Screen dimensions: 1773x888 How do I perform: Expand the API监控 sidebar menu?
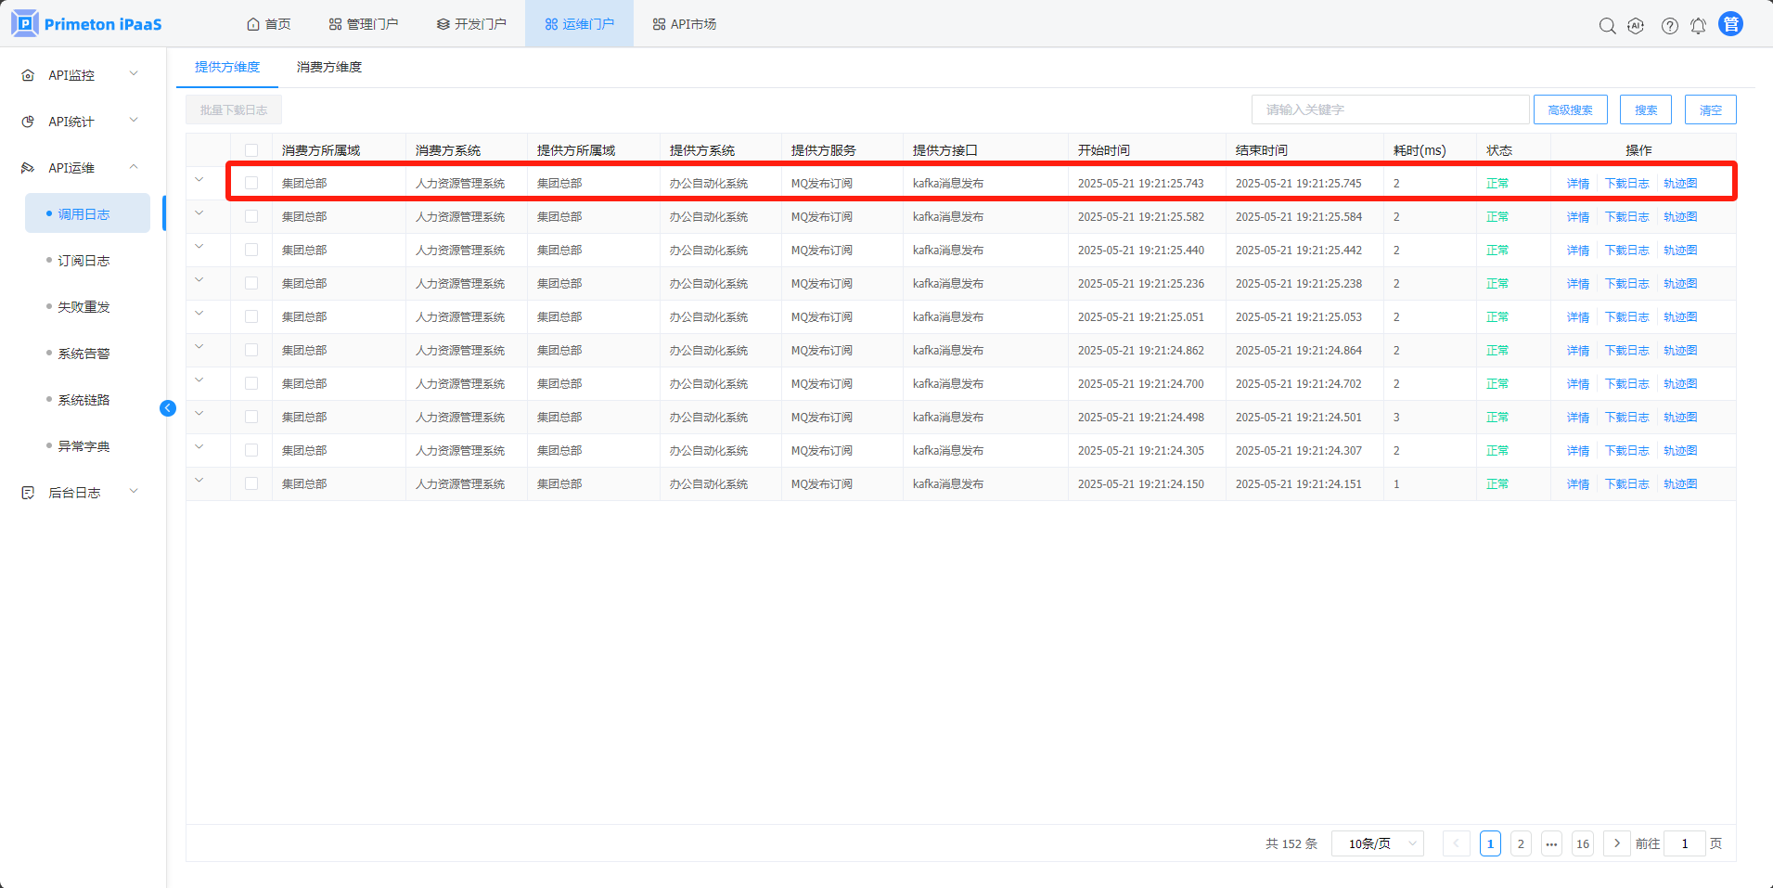pyautogui.click(x=82, y=75)
